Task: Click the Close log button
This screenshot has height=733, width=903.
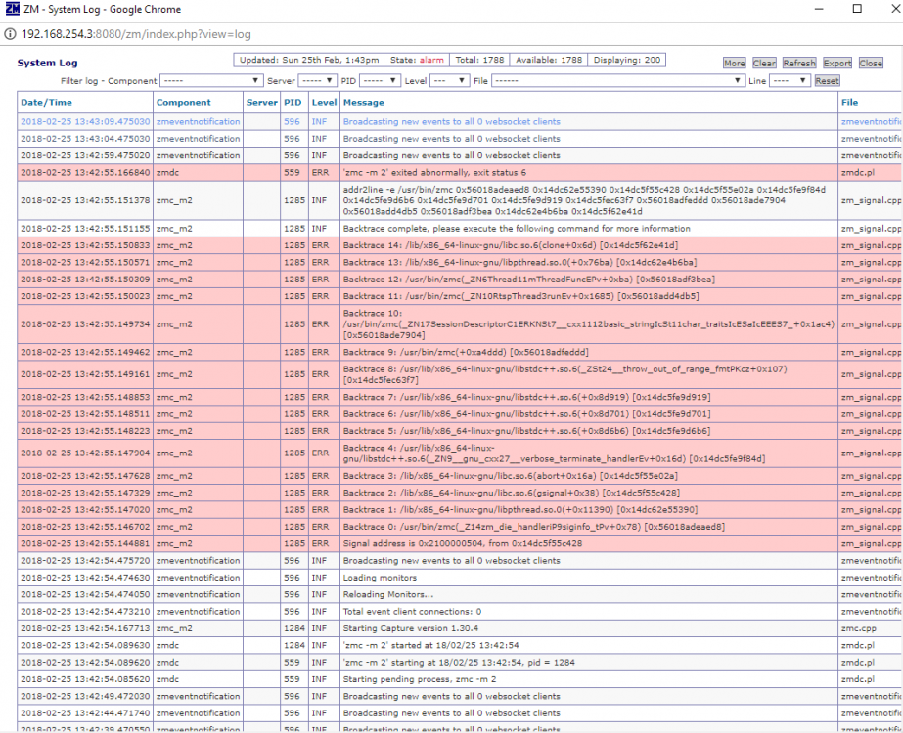Action: (871, 64)
